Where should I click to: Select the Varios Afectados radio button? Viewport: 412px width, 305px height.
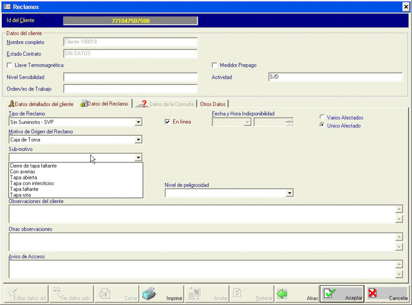tap(322, 118)
